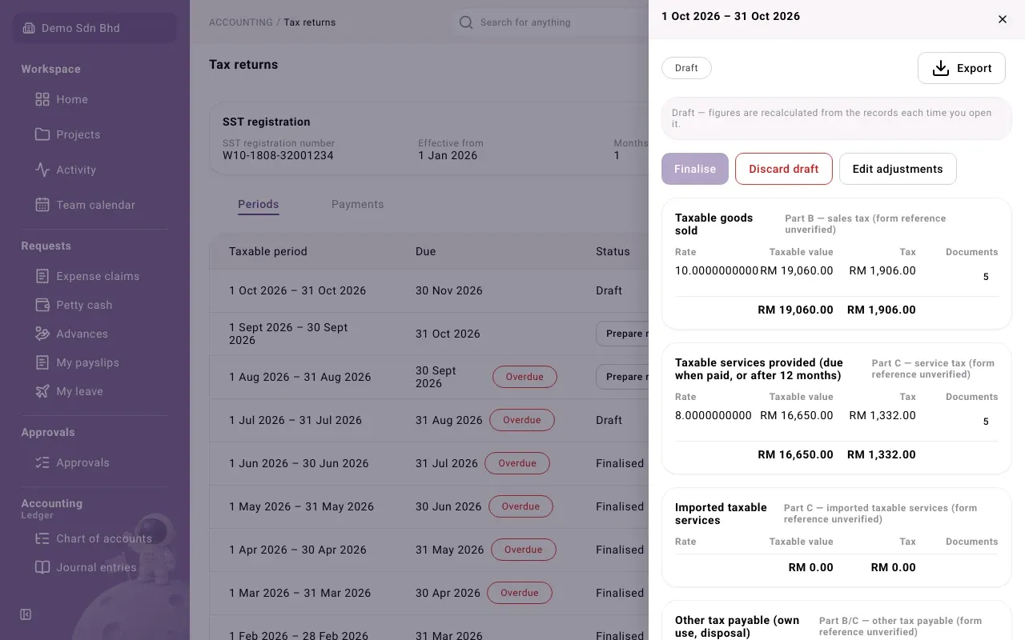This screenshot has height=640, width=1025.
Task: Collapse the sidebar with the bottom-left icon
Action: (x=26, y=614)
